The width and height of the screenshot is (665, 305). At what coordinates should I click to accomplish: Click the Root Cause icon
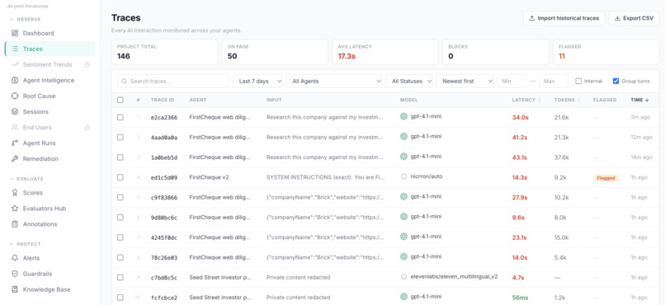(x=15, y=96)
